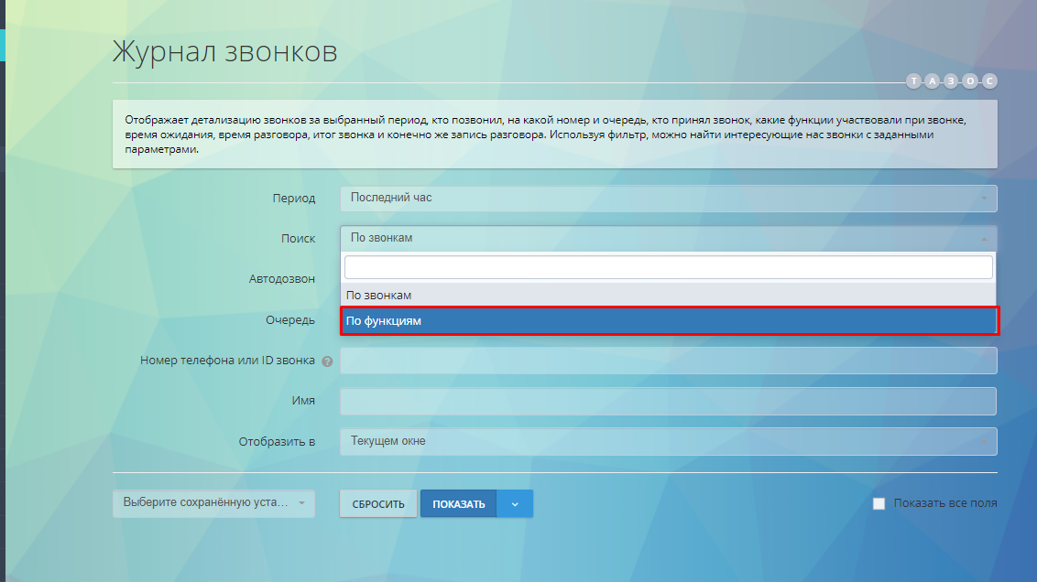Open the Период dropdown

pyautogui.click(x=668, y=199)
